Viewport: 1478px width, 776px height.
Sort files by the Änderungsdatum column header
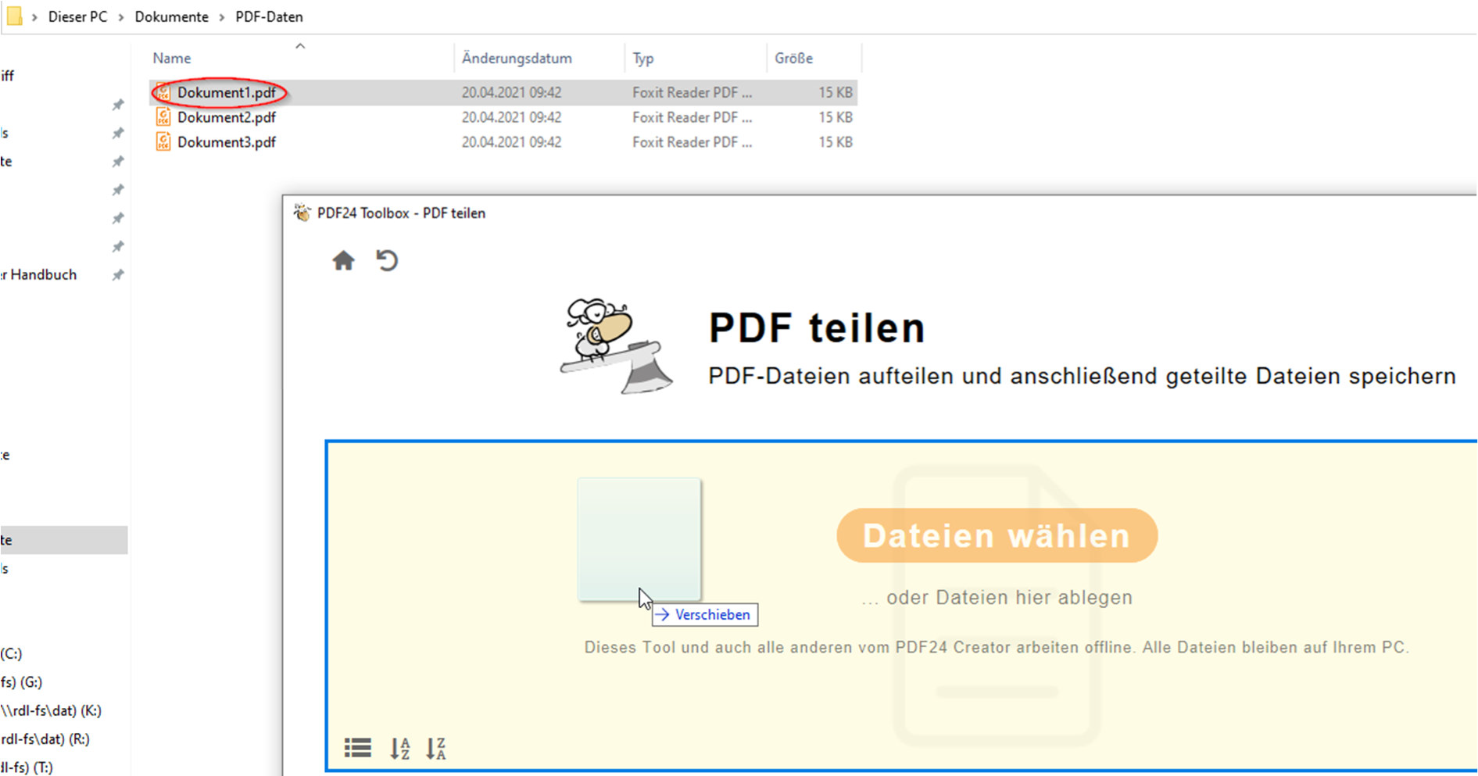coord(517,57)
